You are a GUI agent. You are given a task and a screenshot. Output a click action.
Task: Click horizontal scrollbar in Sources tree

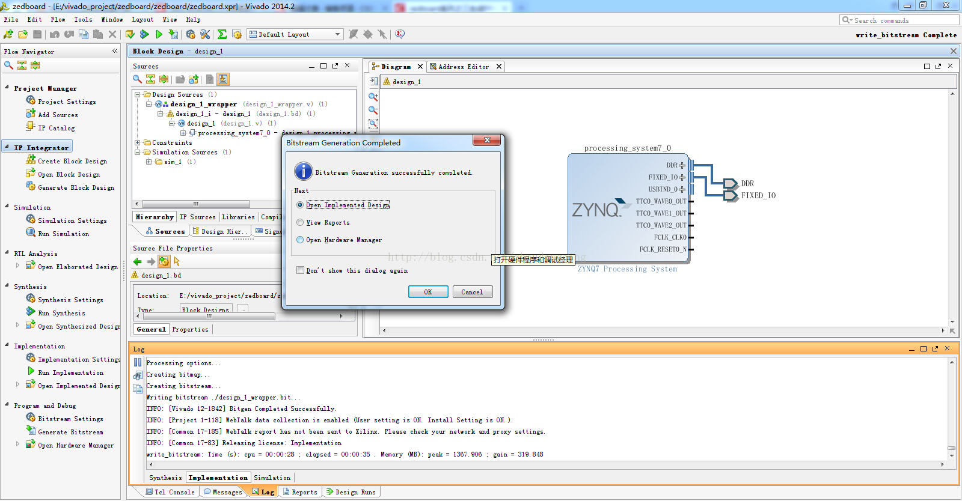tap(195, 204)
